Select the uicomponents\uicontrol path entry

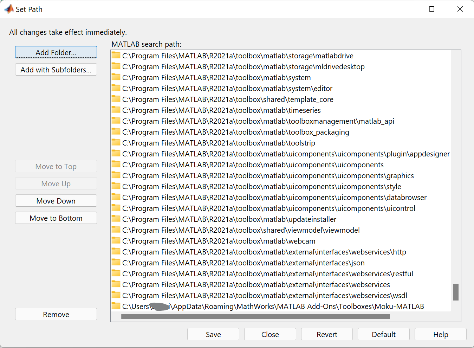(269, 208)
